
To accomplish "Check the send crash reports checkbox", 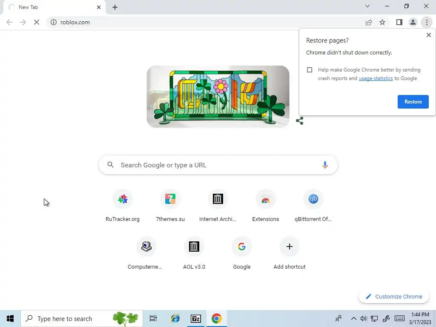I will 310,70.
